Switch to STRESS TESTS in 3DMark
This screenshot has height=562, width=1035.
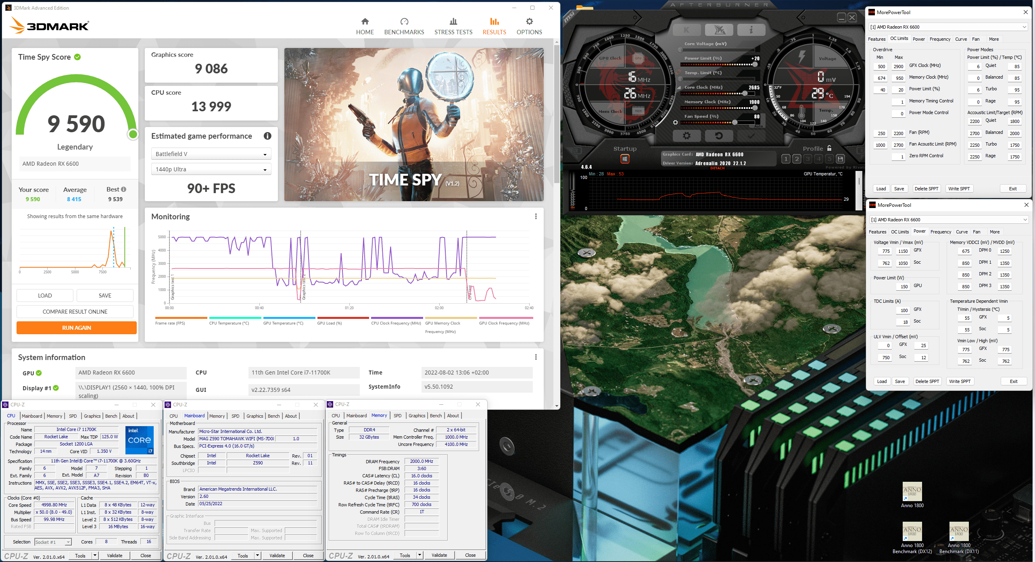(453, 26)
